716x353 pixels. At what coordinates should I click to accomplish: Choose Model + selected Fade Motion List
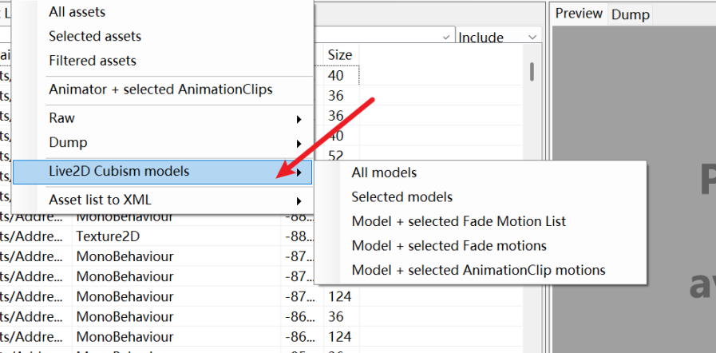click(481, 221)
